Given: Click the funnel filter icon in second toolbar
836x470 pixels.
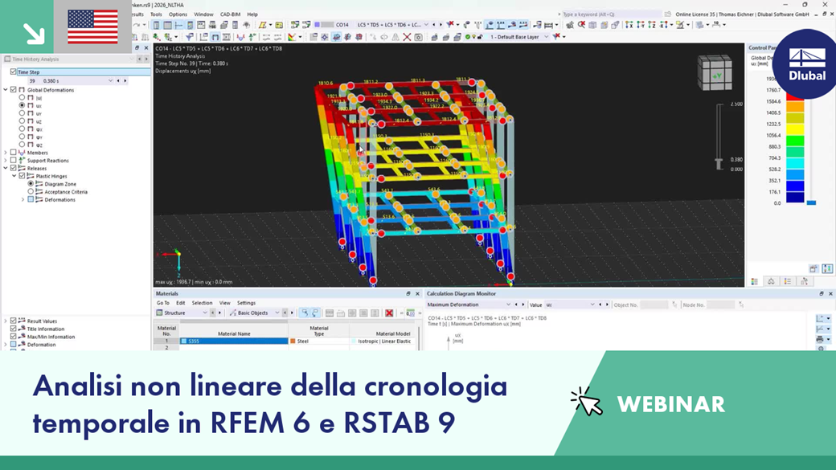Looking at the screenshot, I should (x=189, y=37).
